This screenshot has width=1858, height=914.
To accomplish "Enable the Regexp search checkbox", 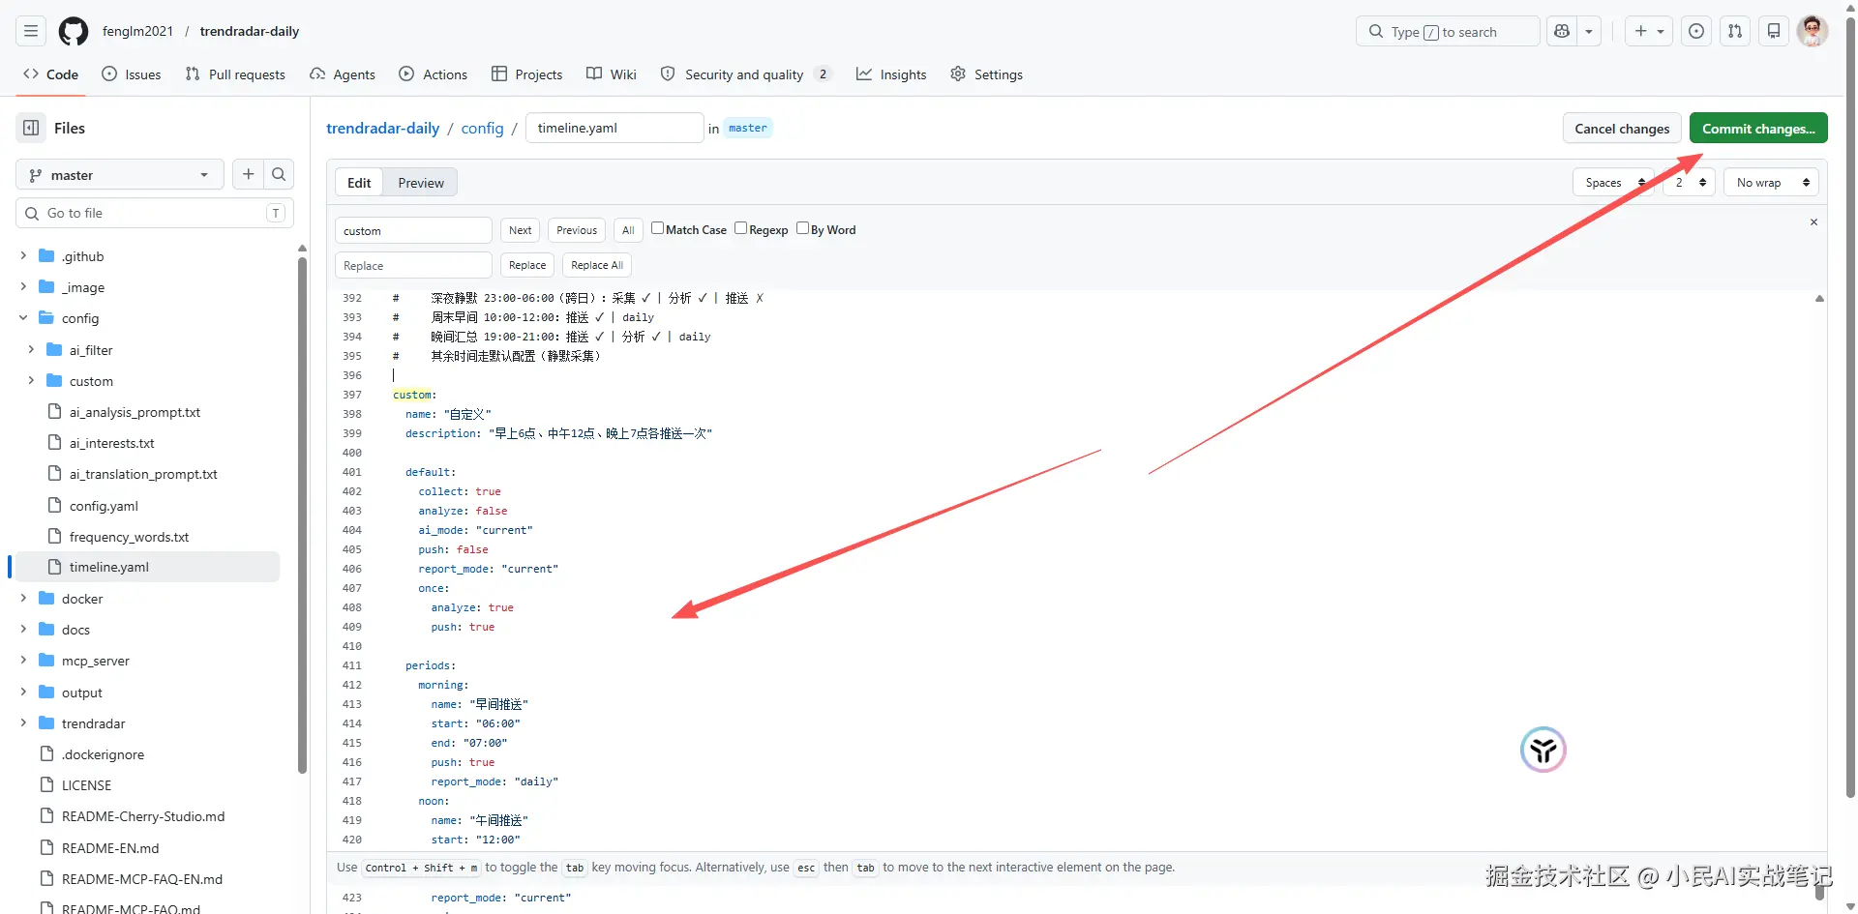I will 740,228.
